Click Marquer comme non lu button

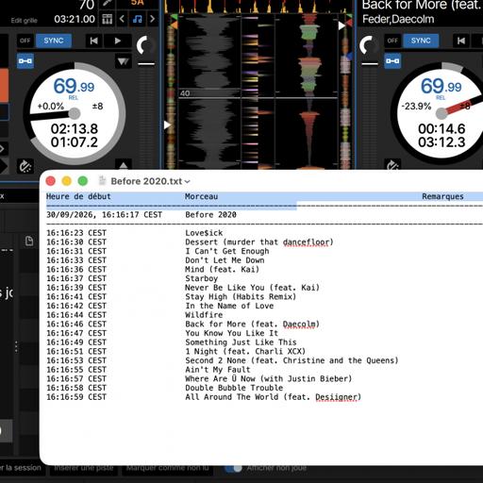(x=167, y=468)
